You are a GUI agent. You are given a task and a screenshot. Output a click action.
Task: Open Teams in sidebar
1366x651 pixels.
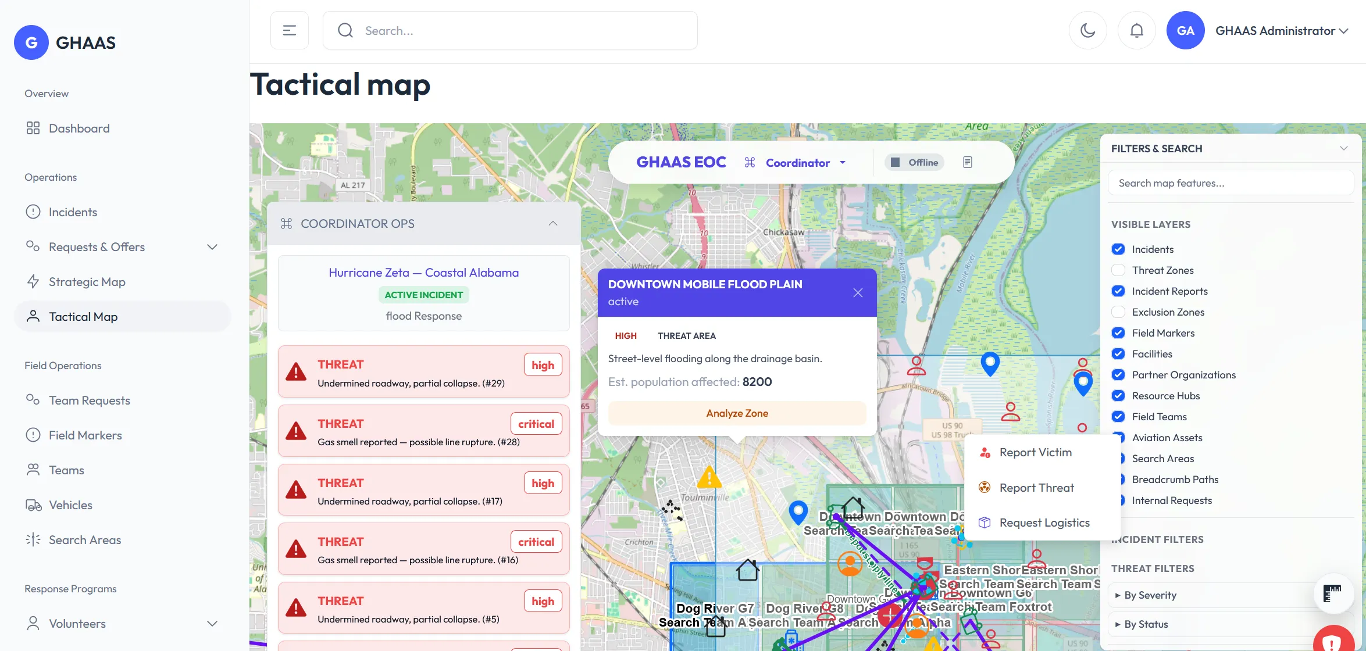pyautogui.click(x=123, y=470)
